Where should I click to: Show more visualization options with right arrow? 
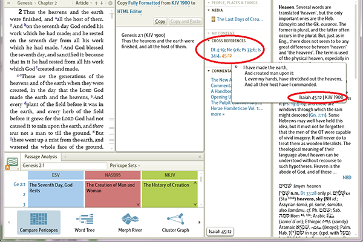click(x=199, y=222)
